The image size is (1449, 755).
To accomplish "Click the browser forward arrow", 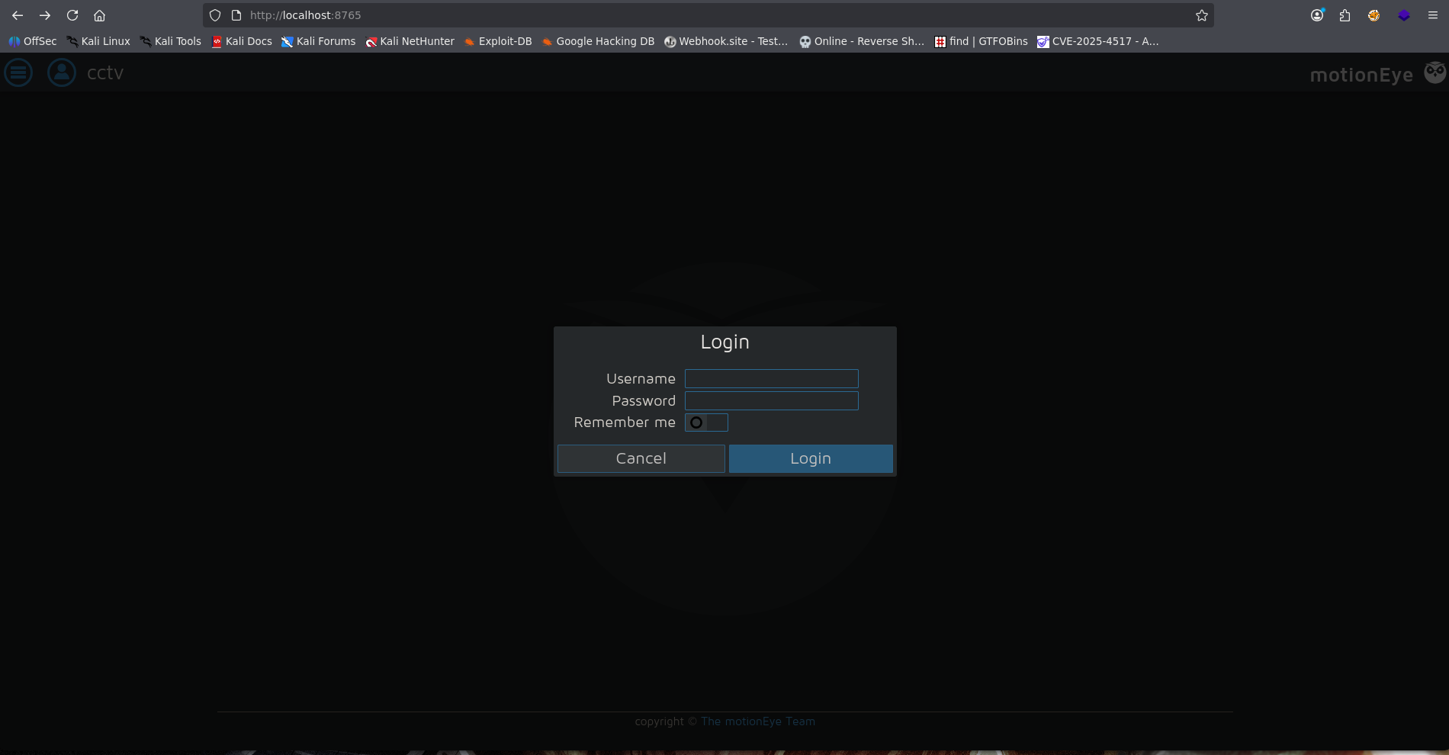I will (x=45, y=15).
